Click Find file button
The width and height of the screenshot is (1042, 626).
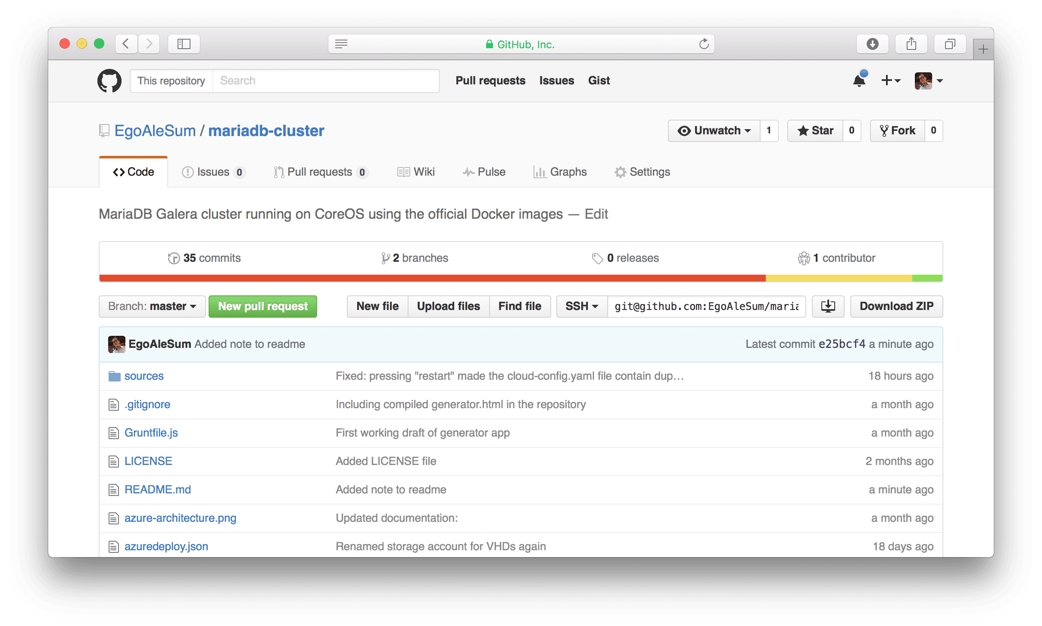[520, 306]
